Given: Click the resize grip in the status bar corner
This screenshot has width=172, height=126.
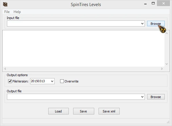Looking at the screenshot, I should pyautogui.click(x=168, y=122).
